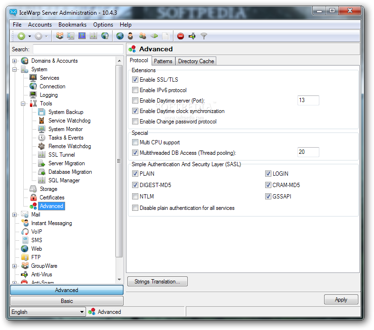This screenshot has width=374, height=330.
Task: Select the Connection globe icon in tree
Action: click(x=33, y=86)
